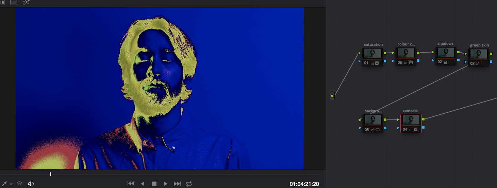Click the window/qualifier icon on node 06
Image resolution: width=497 pixels, height=188 pixels.
pos(411,63)
